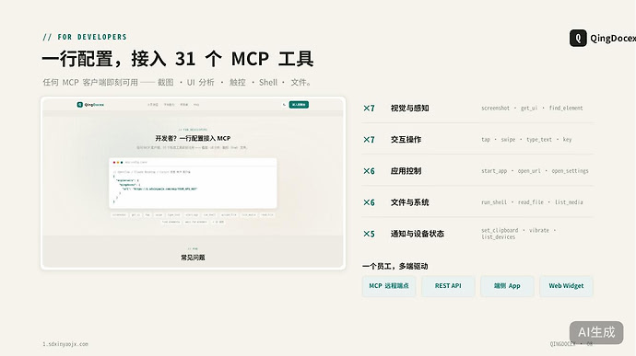Click the screenshot · get_ui · find_element text
This screenshot has width=636, height=356.
(x=532, y=109)
